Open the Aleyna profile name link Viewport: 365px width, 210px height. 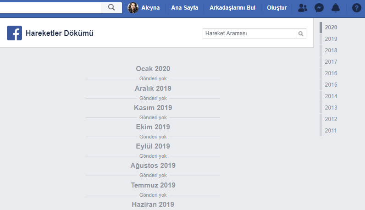click(x=150, y=8)
